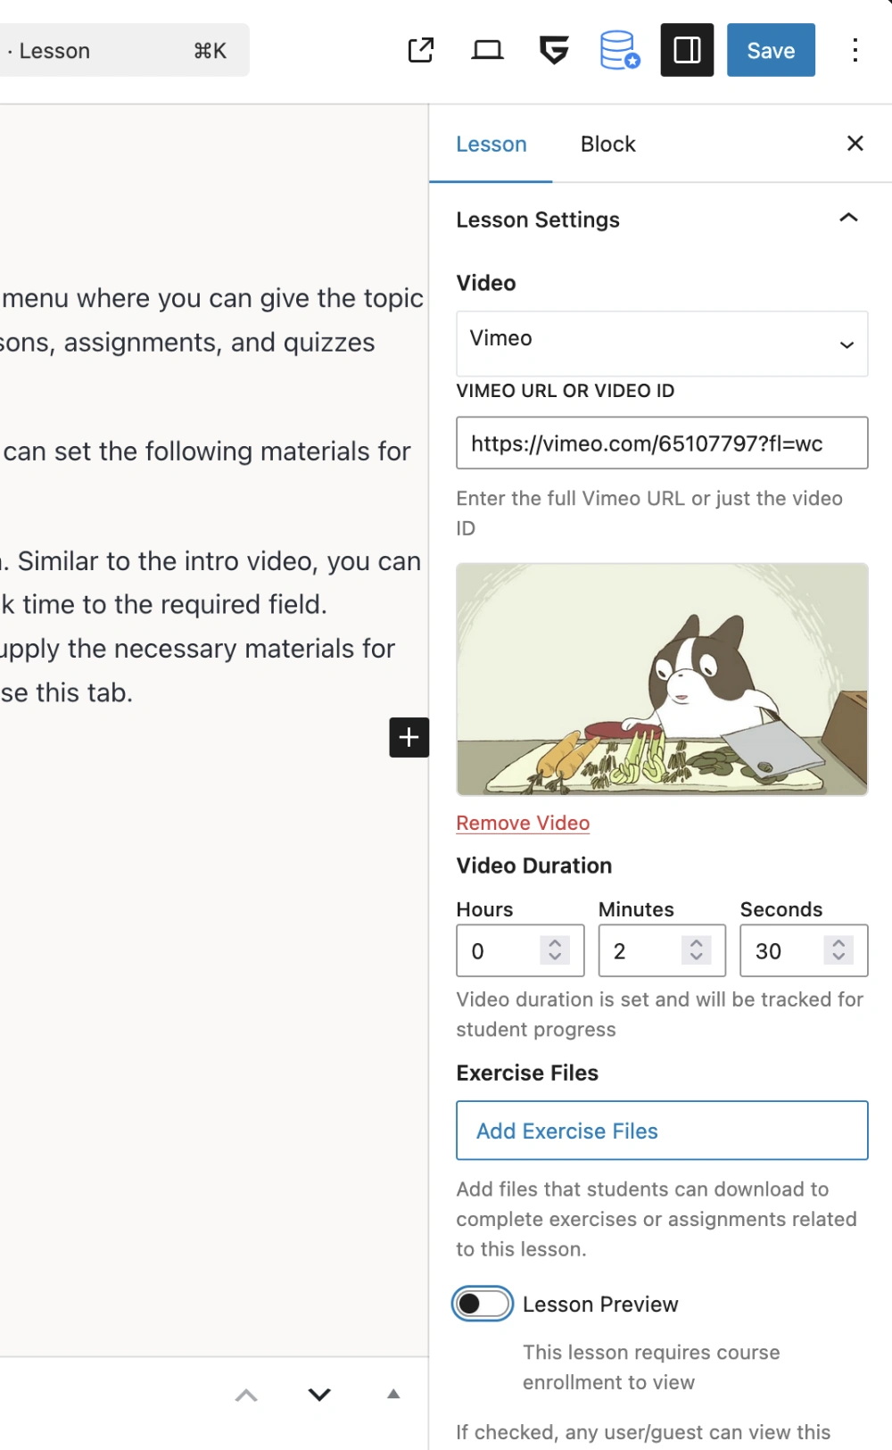Enable the Lesson Preview toggle
Image resolution: width=892 pixels, height=1450 pixels.
482,1304
